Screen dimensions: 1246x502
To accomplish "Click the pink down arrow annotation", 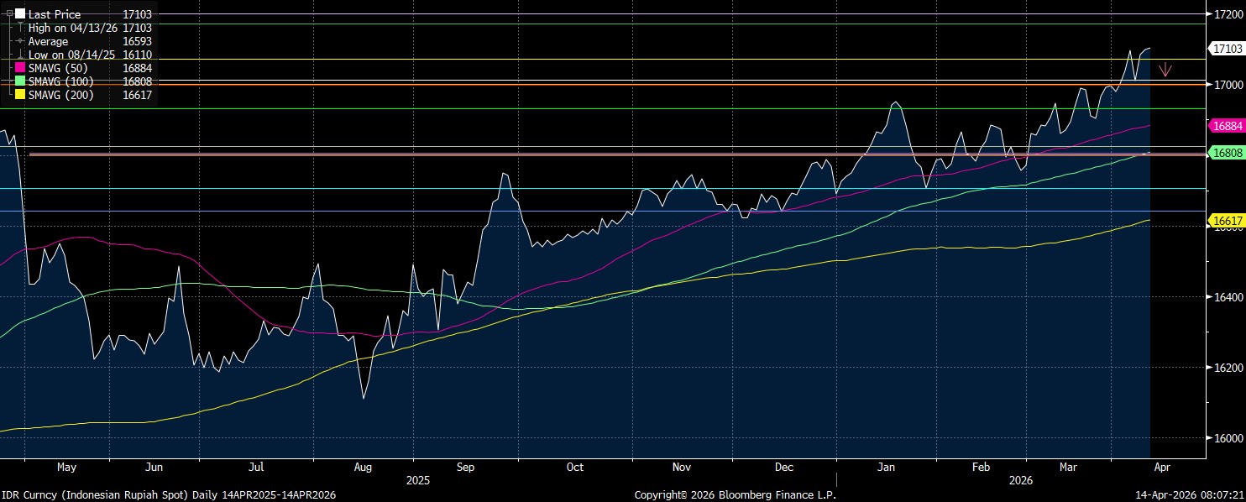I will point(1165,70).
